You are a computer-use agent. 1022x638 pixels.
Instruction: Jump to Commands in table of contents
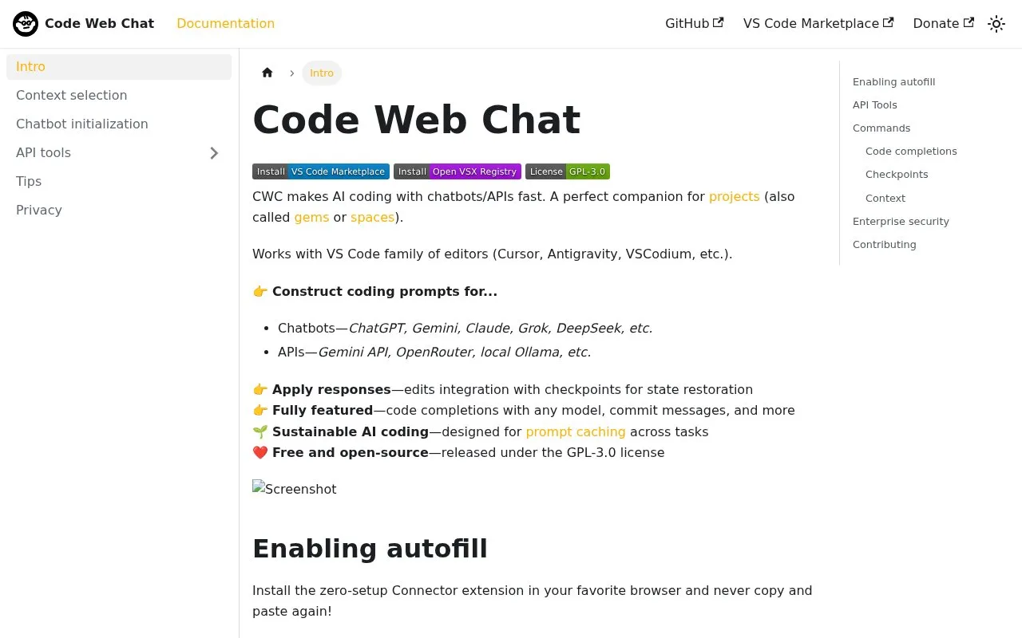pos(881,128)
